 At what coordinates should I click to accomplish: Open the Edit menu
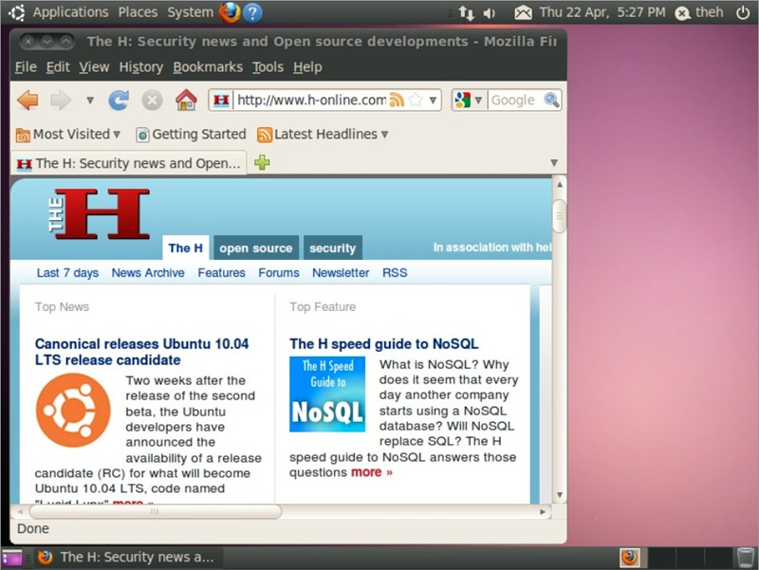point(58,67)
